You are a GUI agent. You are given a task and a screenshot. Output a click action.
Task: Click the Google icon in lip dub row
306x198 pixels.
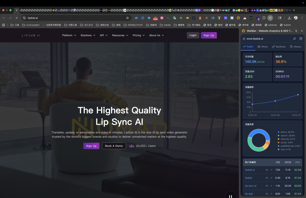pos(267,194)
